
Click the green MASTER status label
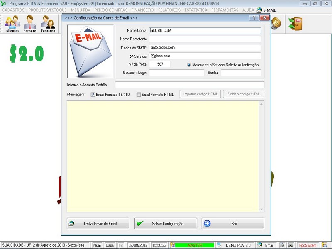point(195,245)
